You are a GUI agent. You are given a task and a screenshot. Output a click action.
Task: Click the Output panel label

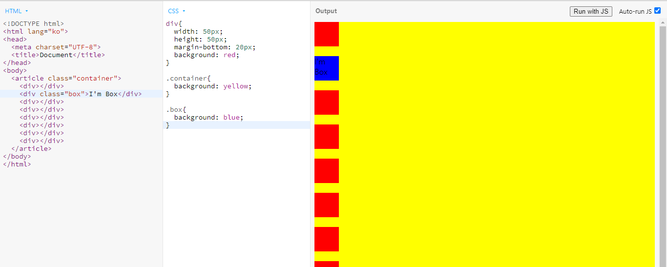(x=326, y=11)
